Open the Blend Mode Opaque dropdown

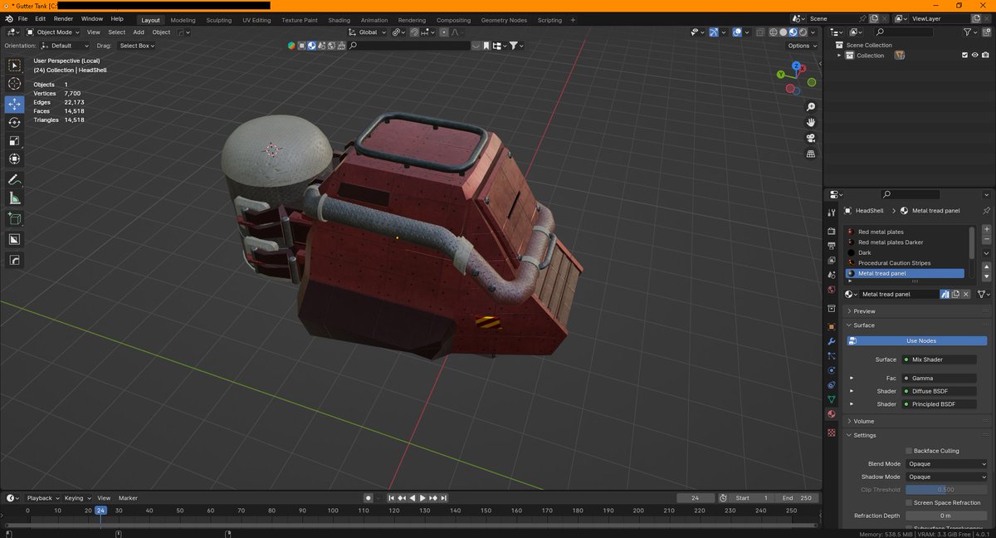(x=946, y=464)
